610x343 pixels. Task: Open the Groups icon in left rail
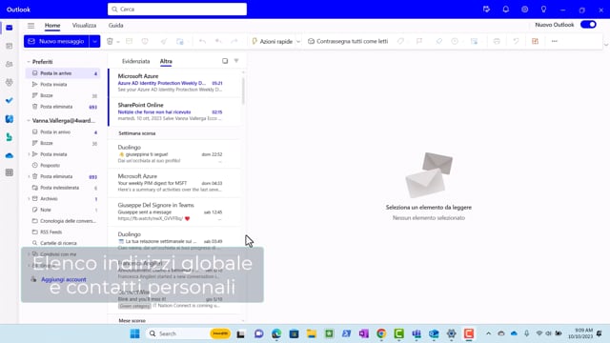(10, 82)
